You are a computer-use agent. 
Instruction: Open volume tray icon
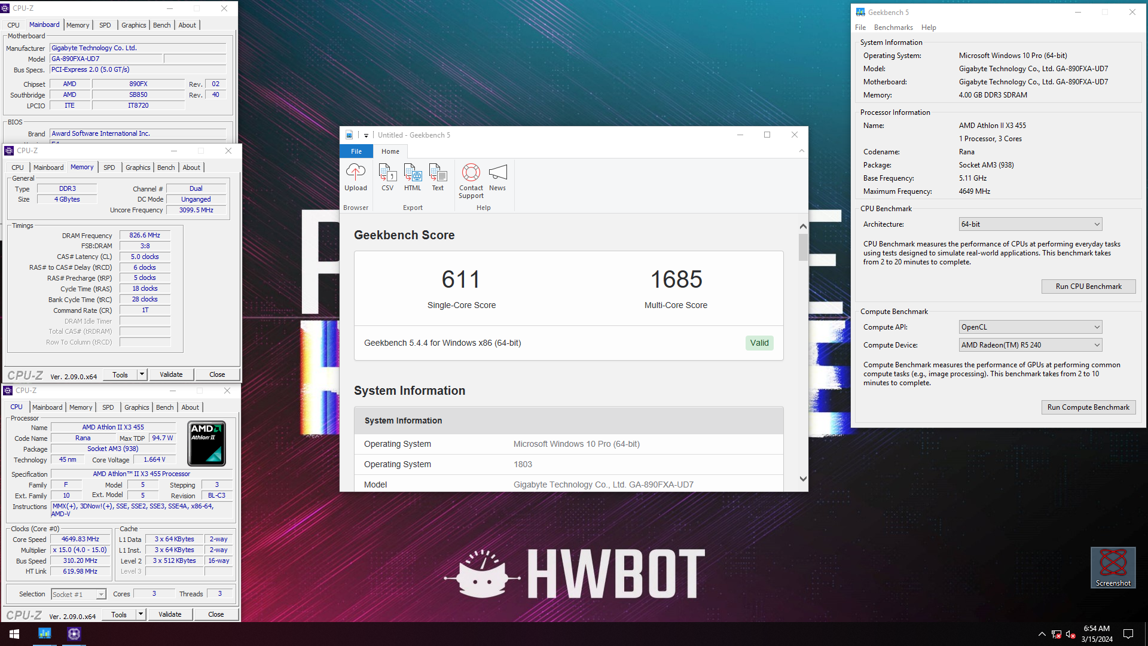click(1071, 634)
